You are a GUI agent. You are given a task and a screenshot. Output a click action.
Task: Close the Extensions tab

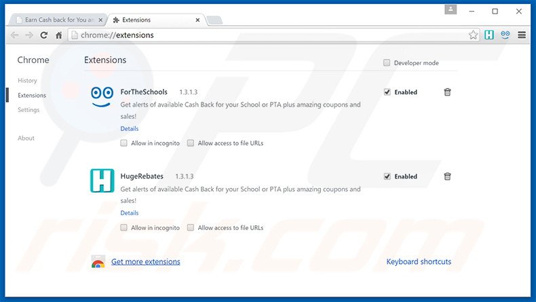(197, 20)
